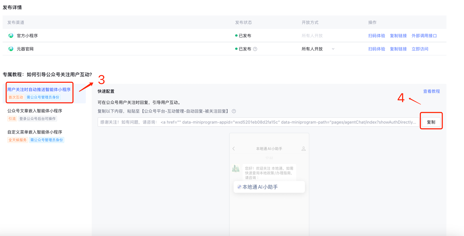The height and width of the screenshot is (236, 464).
Task: Select 自定义菜单嵌入智能体小程序 tab
Action: 35,132
